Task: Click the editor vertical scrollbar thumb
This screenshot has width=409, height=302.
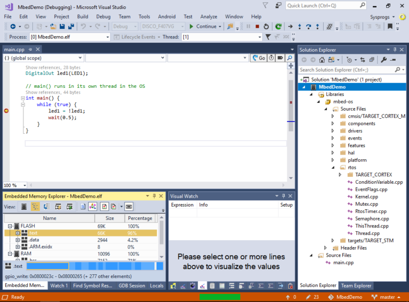Action: [291, 105]
